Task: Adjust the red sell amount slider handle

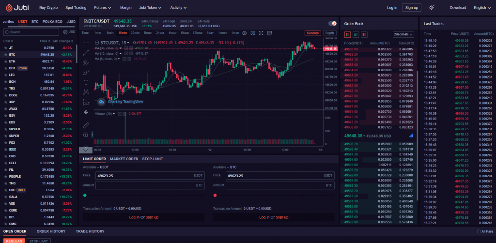Action: click(x=215, y=196)
